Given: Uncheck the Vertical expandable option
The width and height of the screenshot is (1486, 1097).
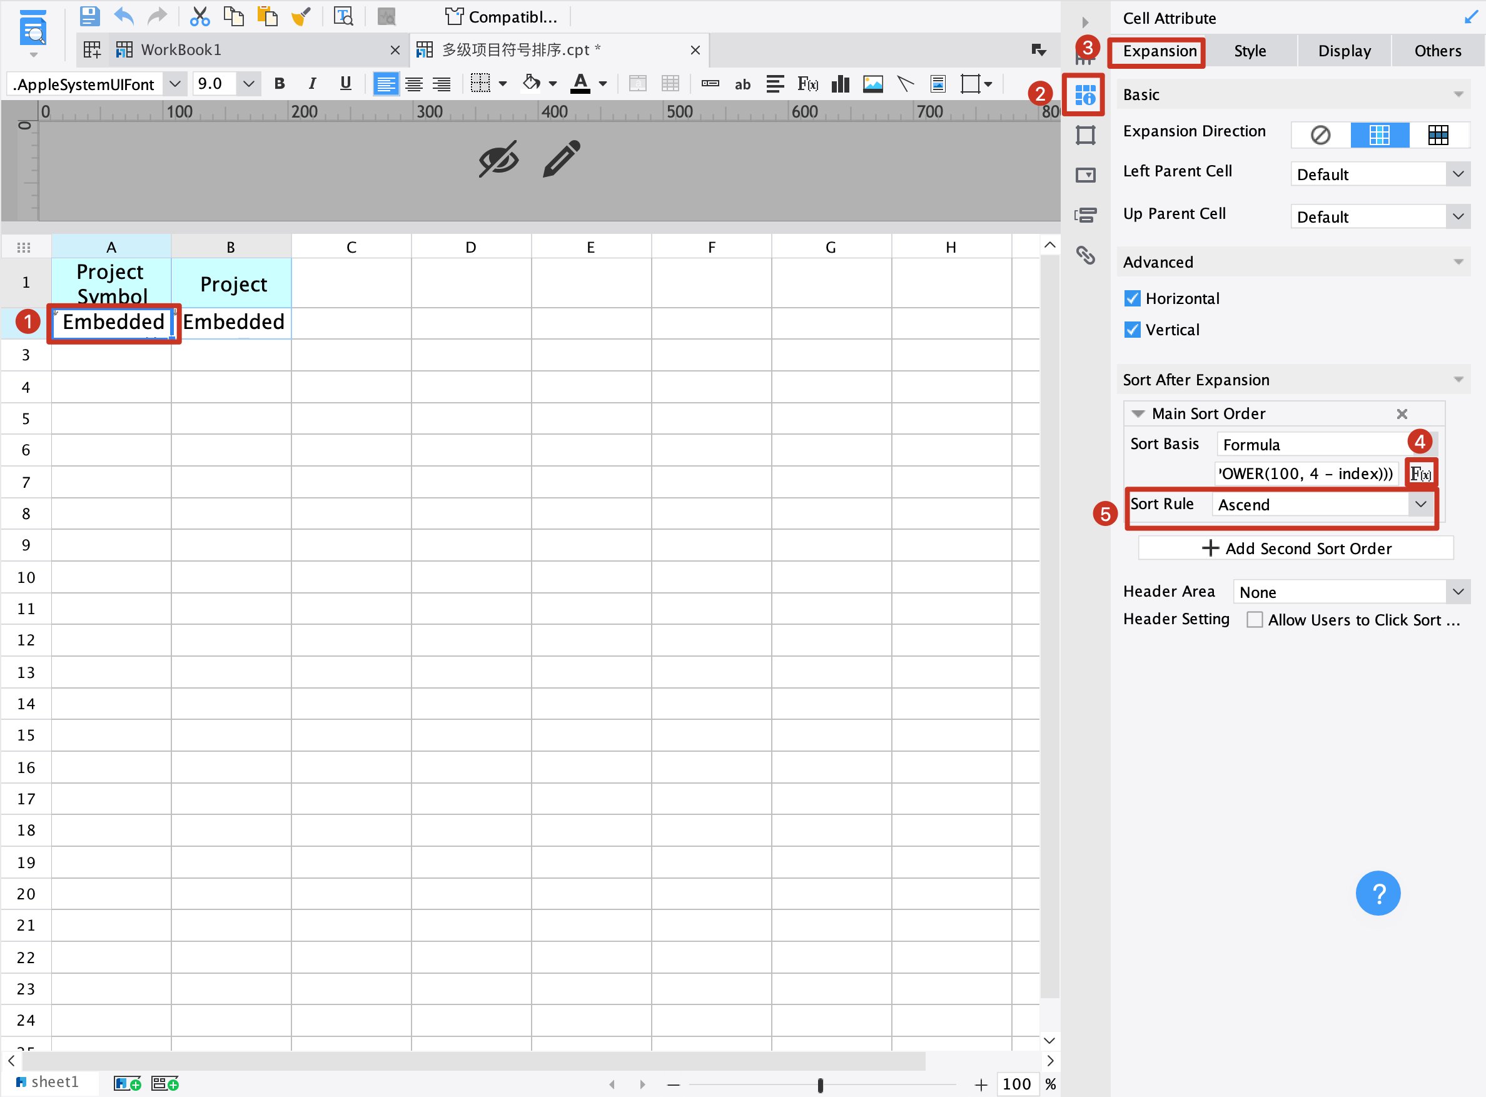Looking at the screenshot, I should click(x=1132, y=330).
